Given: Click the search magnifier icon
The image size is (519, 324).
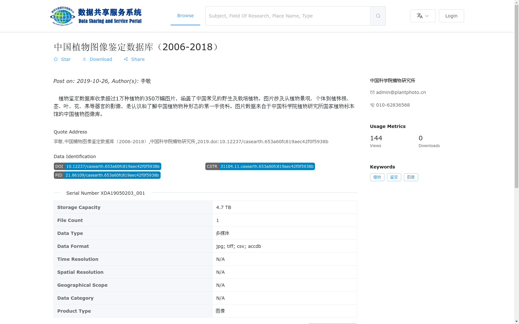Looking at the screenshot, I should 378,16.
